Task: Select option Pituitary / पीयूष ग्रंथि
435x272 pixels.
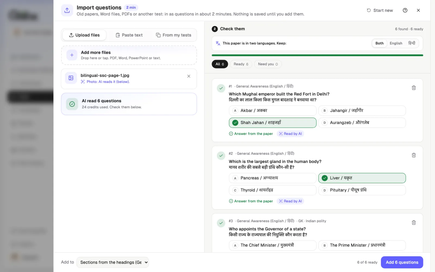Action: click(362, 190)
